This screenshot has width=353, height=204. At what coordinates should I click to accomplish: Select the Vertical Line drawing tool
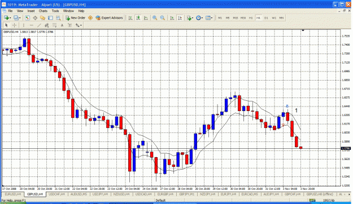point(23,25)
